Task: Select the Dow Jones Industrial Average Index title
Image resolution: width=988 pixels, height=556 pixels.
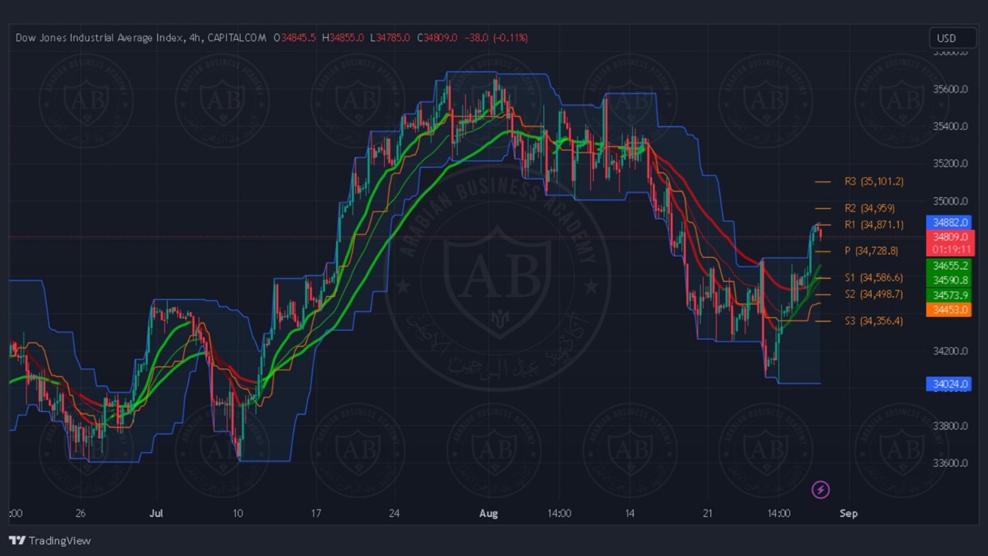Action: coord(99,38)
